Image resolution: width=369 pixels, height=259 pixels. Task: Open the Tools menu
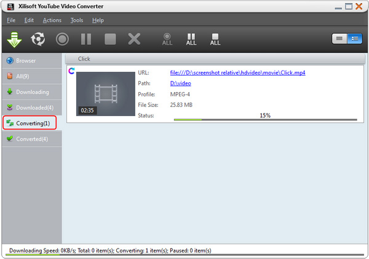click(x=77, y=20)
